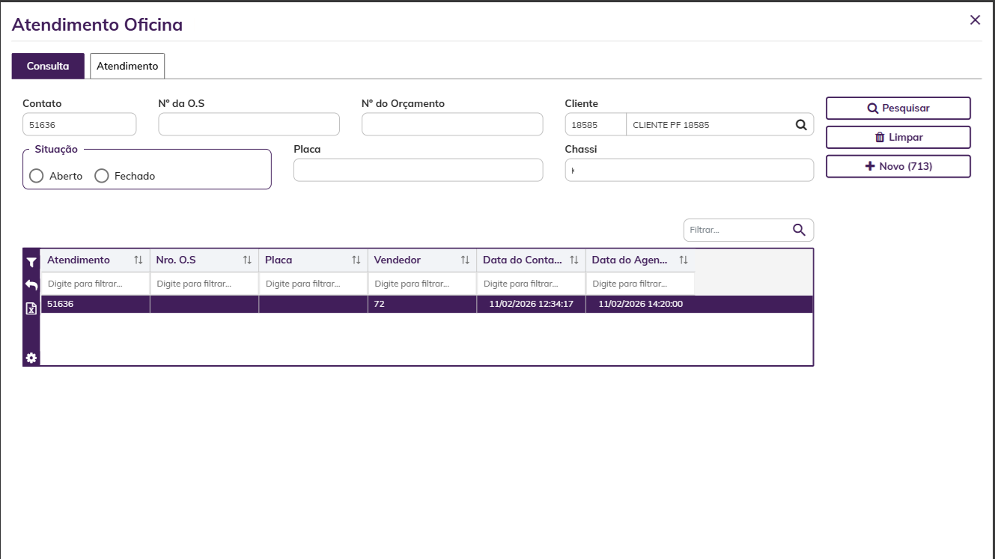The image size is (995, 559).
Task: Click the Pesquisar button
Action: click(898, 108)
